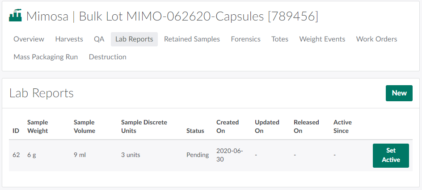422x190 pixels.
Task: Open the Retained Samples tab
Action: tap(192, 39)
